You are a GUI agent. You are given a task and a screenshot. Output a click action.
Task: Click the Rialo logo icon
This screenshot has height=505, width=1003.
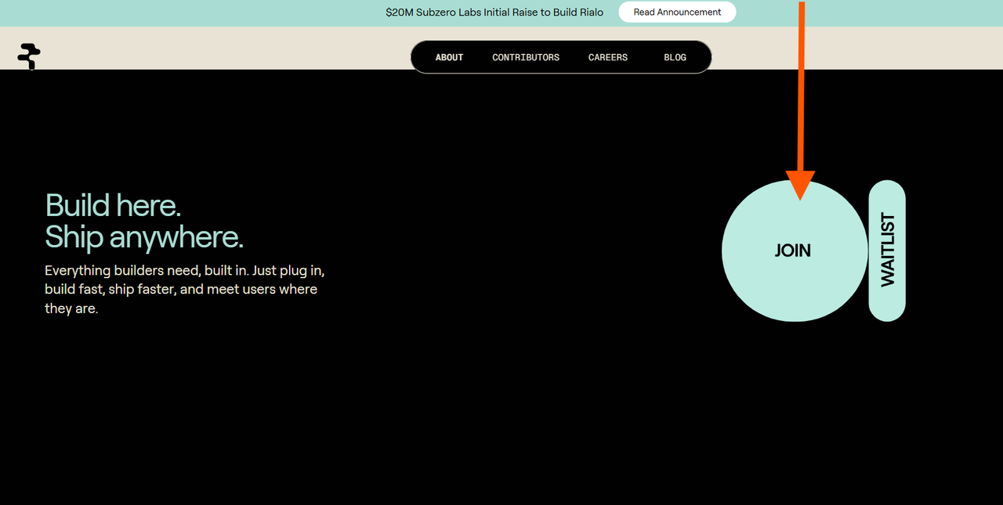tap(29, 57)
